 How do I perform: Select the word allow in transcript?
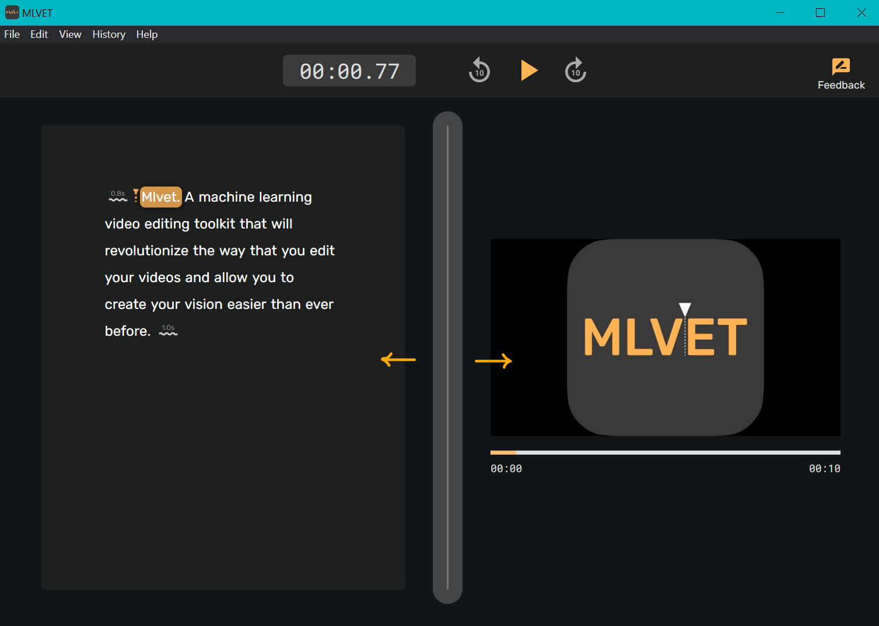coord(231,277)
